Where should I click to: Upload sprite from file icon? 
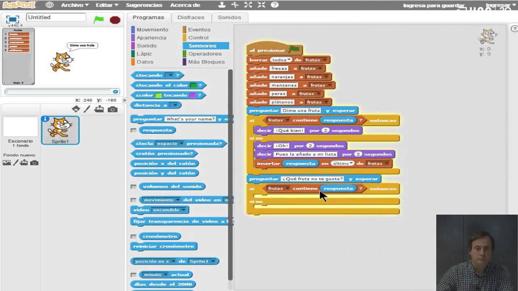coord(99,109)
